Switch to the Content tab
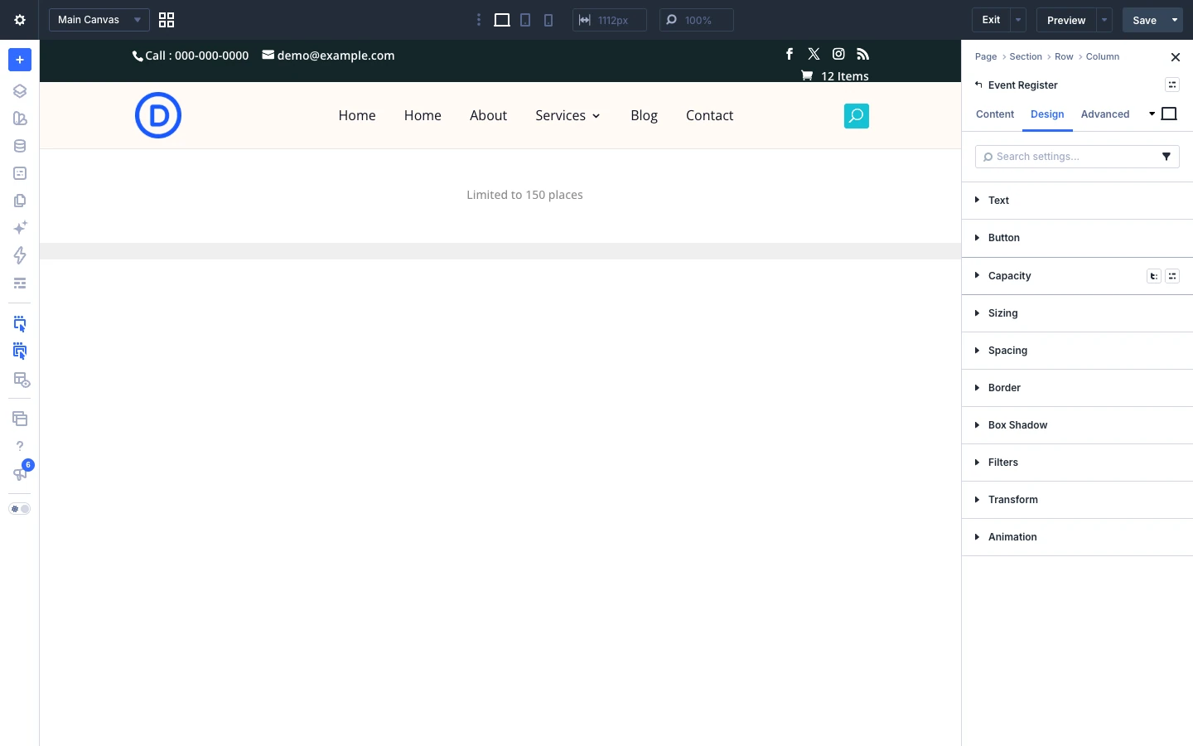The width and height of the screenshot is (1193, 746). (995, 114)
